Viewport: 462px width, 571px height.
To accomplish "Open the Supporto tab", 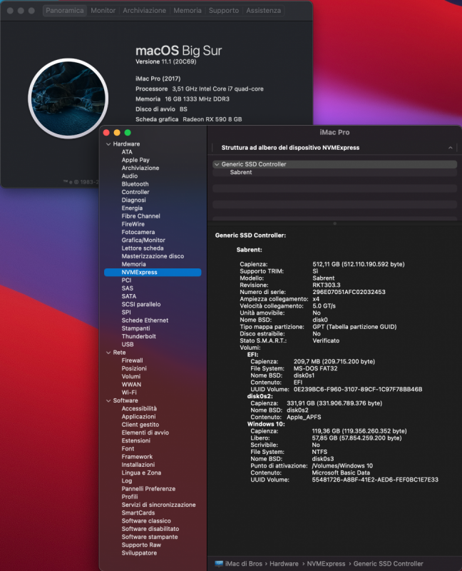I will click(224, 11).
